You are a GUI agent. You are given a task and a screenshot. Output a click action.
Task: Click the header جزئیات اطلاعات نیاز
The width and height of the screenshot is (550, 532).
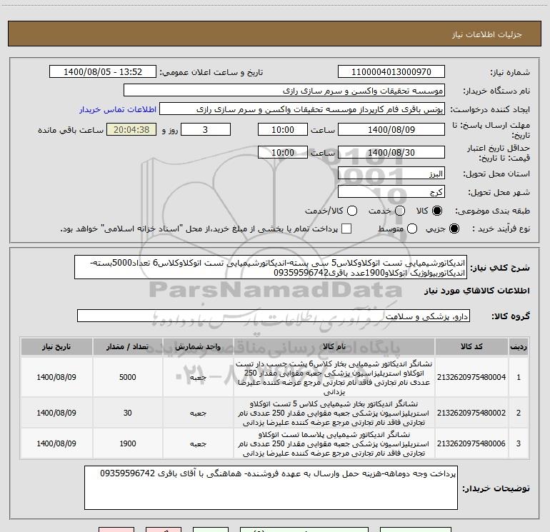click(x=486, y=34)
